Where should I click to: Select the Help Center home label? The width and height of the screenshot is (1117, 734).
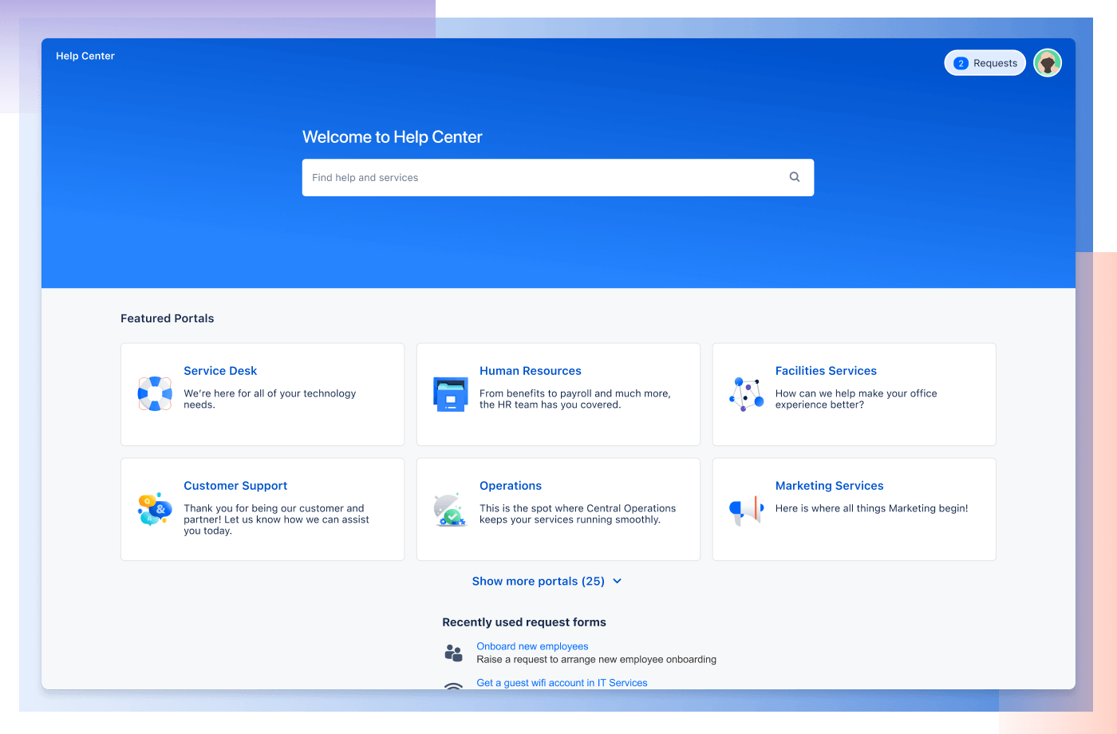click(x=85, y=56)
